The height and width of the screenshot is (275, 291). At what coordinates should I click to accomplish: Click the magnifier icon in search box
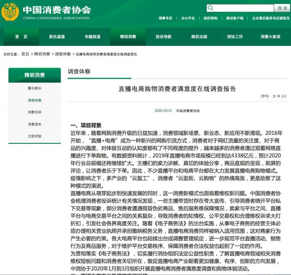point(211,8)
